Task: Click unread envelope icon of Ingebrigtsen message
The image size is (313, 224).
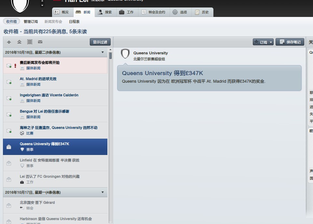Action: point(9,98)
